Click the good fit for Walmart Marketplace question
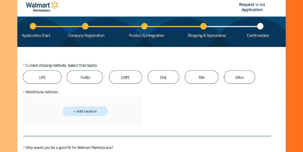Image resolution: width=303 pixels, height=152 pixels. (x=69, y=147)
